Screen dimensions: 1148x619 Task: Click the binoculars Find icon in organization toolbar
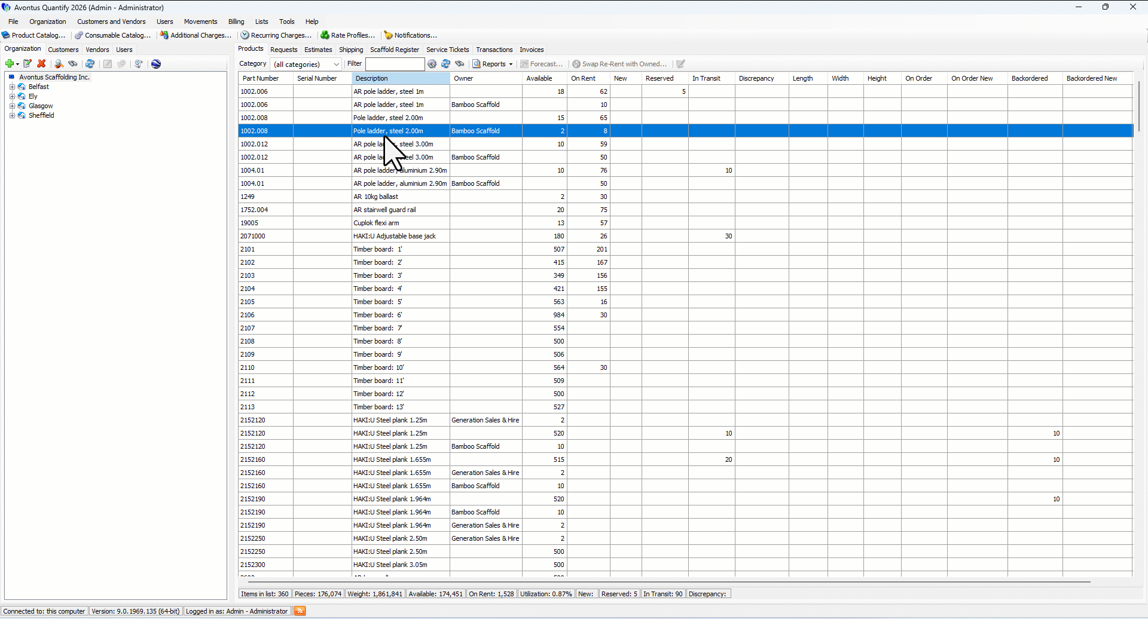[x=73, y=64]
